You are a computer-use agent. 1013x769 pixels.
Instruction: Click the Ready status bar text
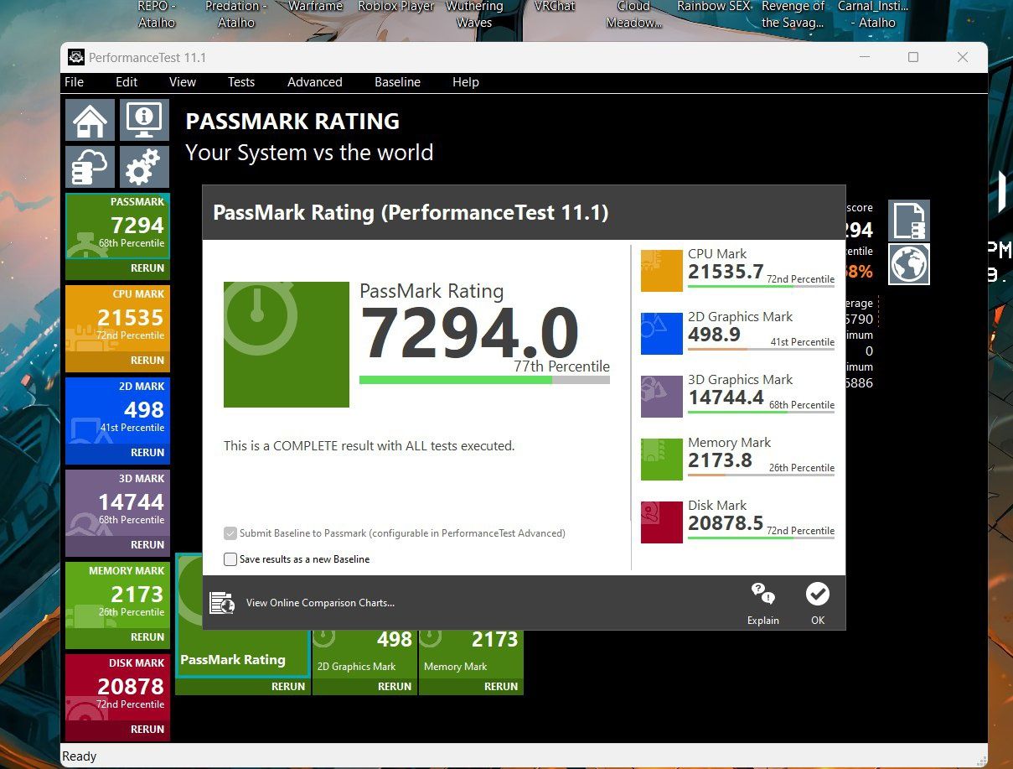point(80,756)
